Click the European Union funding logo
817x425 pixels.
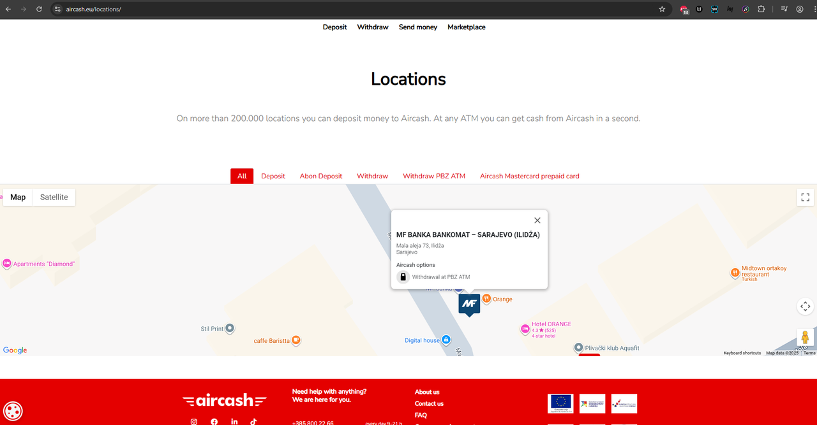point(560,403)
